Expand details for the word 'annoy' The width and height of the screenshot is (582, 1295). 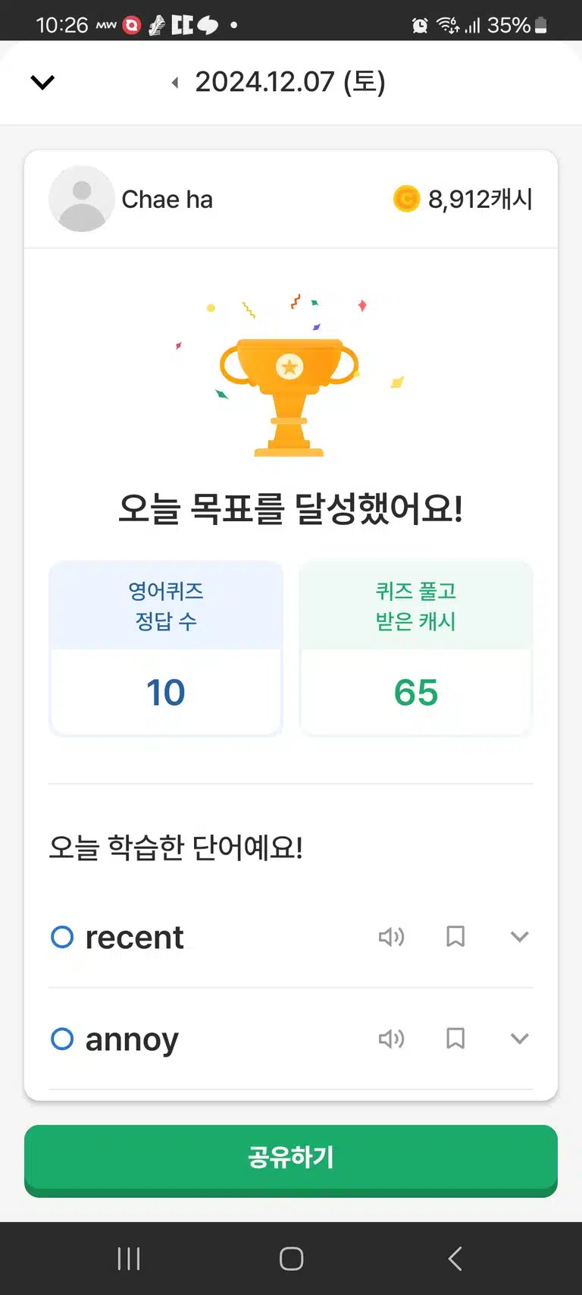[519, 1039]
